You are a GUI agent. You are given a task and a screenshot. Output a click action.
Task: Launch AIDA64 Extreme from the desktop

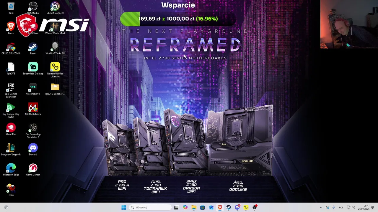pos(33,109)
